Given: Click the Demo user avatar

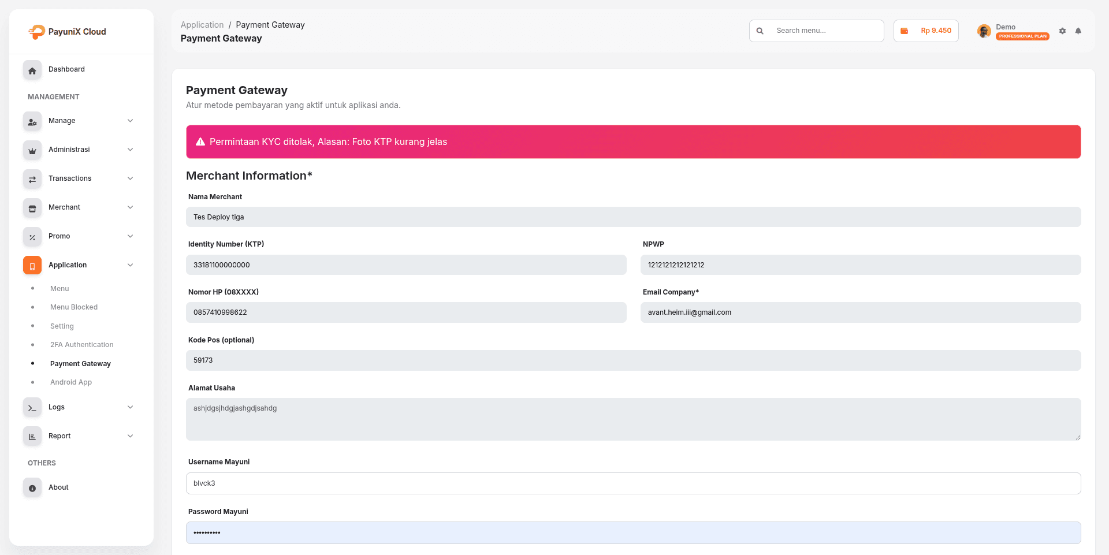Looking at the screenshot, I should [984, 31].
